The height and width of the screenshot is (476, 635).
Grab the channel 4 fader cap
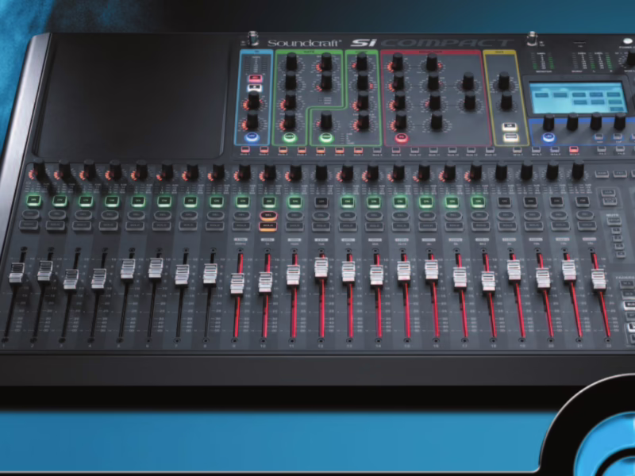(x=98, y=278)
